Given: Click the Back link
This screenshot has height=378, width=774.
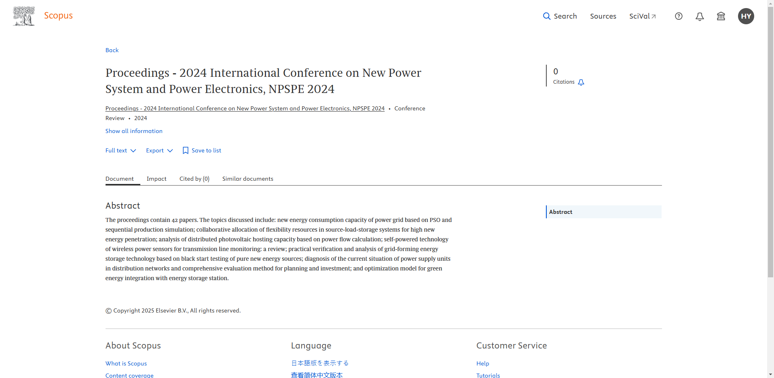Looking at the screenshot, I should pyautogui.click(x=112, y=50).
